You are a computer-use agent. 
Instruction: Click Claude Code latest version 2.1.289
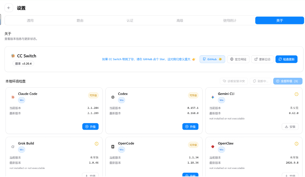93,113
